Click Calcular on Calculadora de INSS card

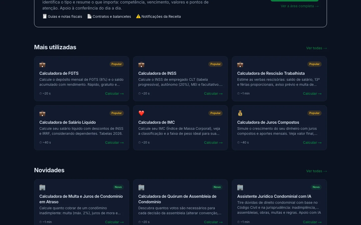pyautogui.click(x=213, y=93)
